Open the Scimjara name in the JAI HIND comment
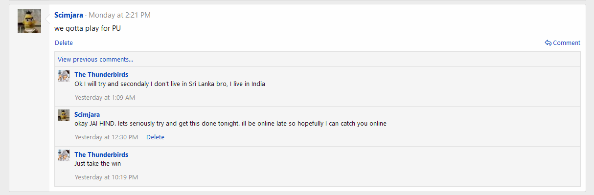Viewport: 594px width, 195px height. pyautogui.click(x=87, y=114)
